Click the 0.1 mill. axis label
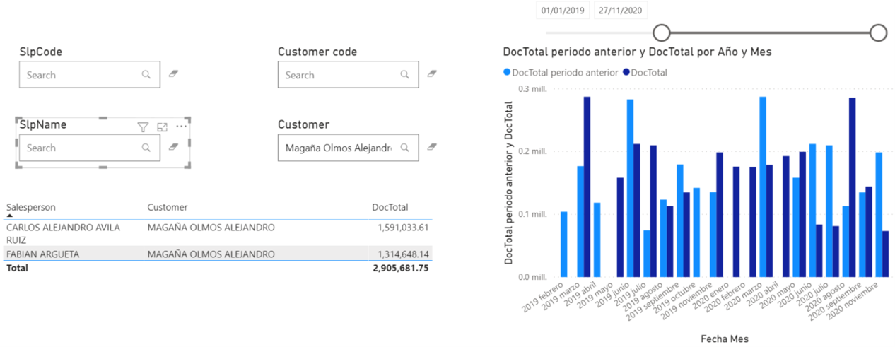 534,214
